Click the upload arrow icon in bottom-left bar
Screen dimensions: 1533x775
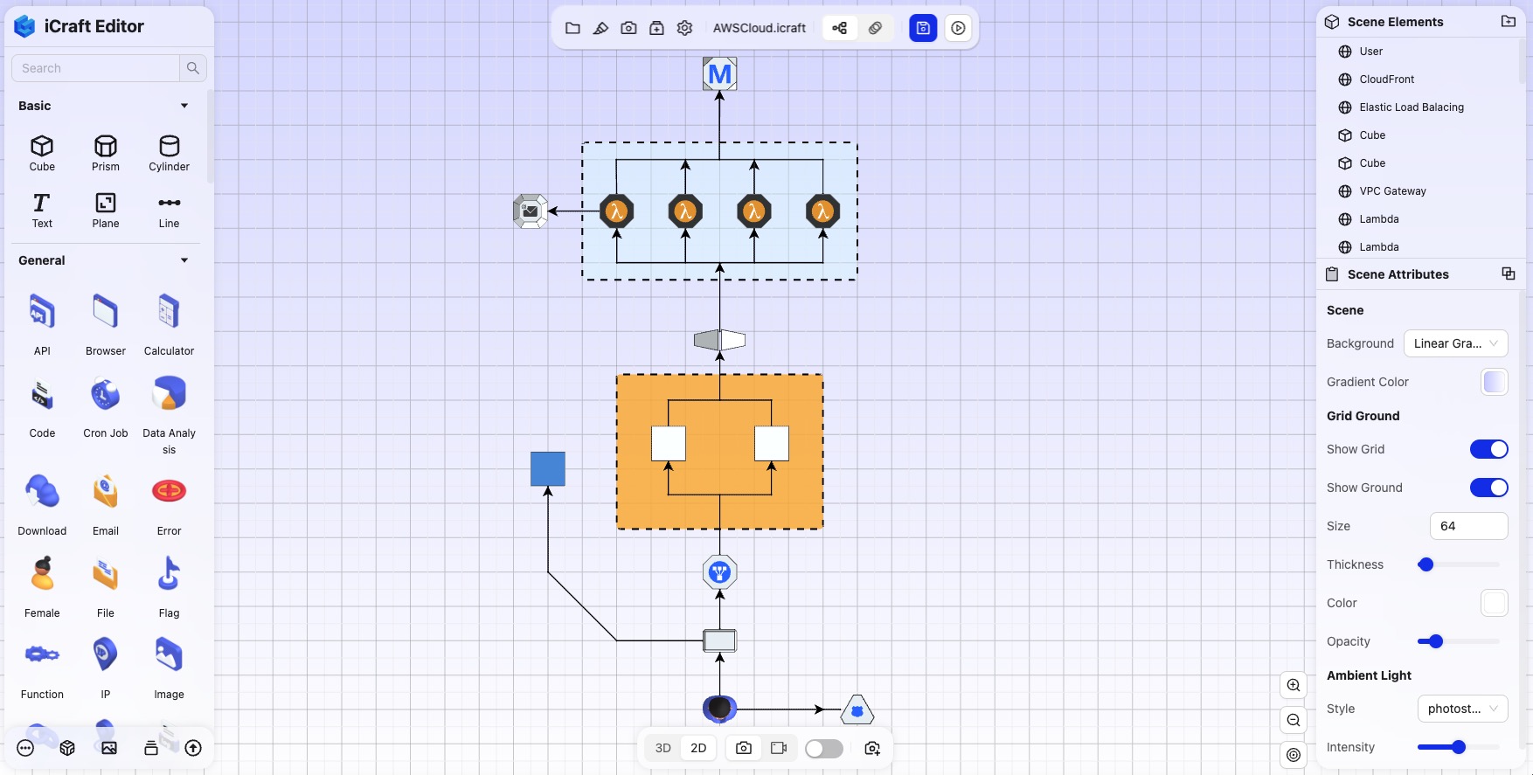click(x=193, y=748)
